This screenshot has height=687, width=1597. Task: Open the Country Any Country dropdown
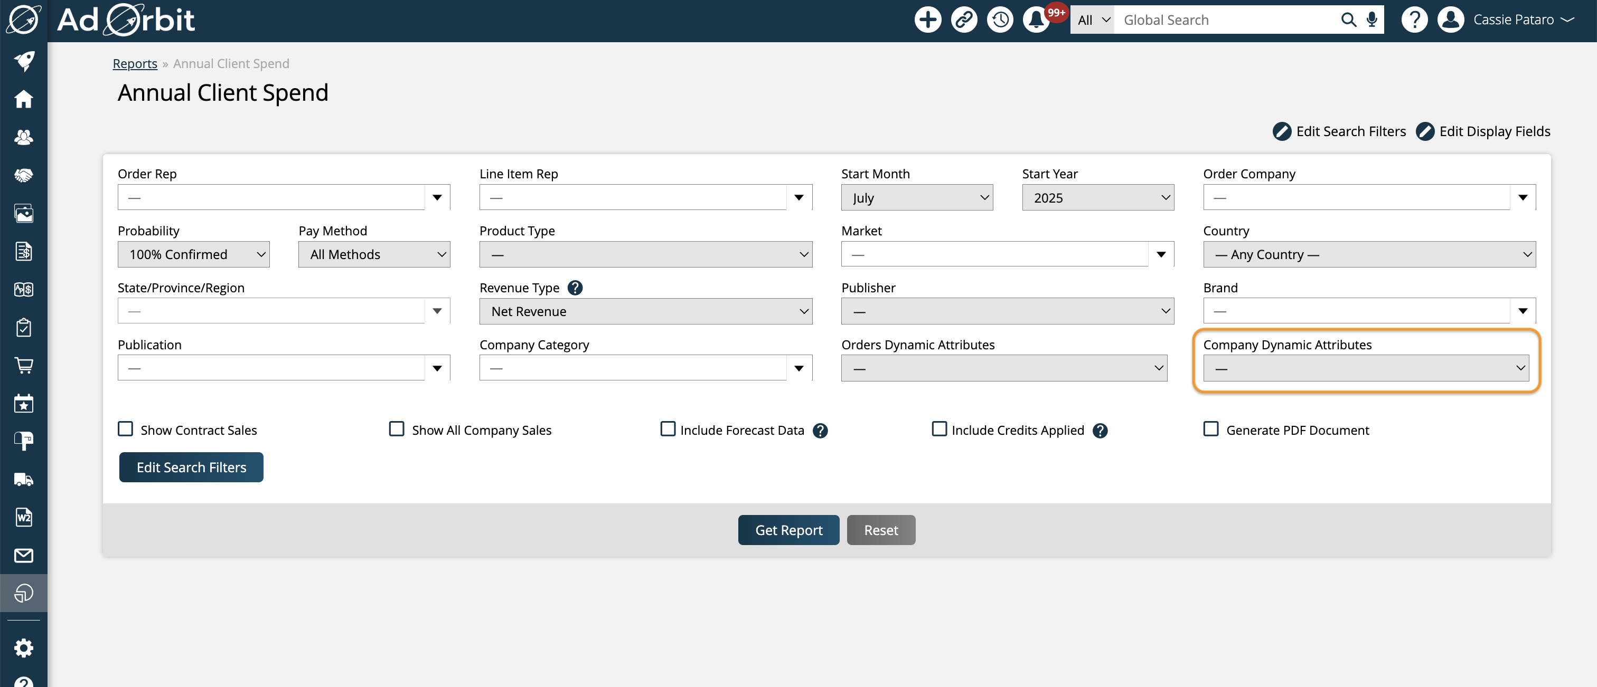coord(1369,255)
